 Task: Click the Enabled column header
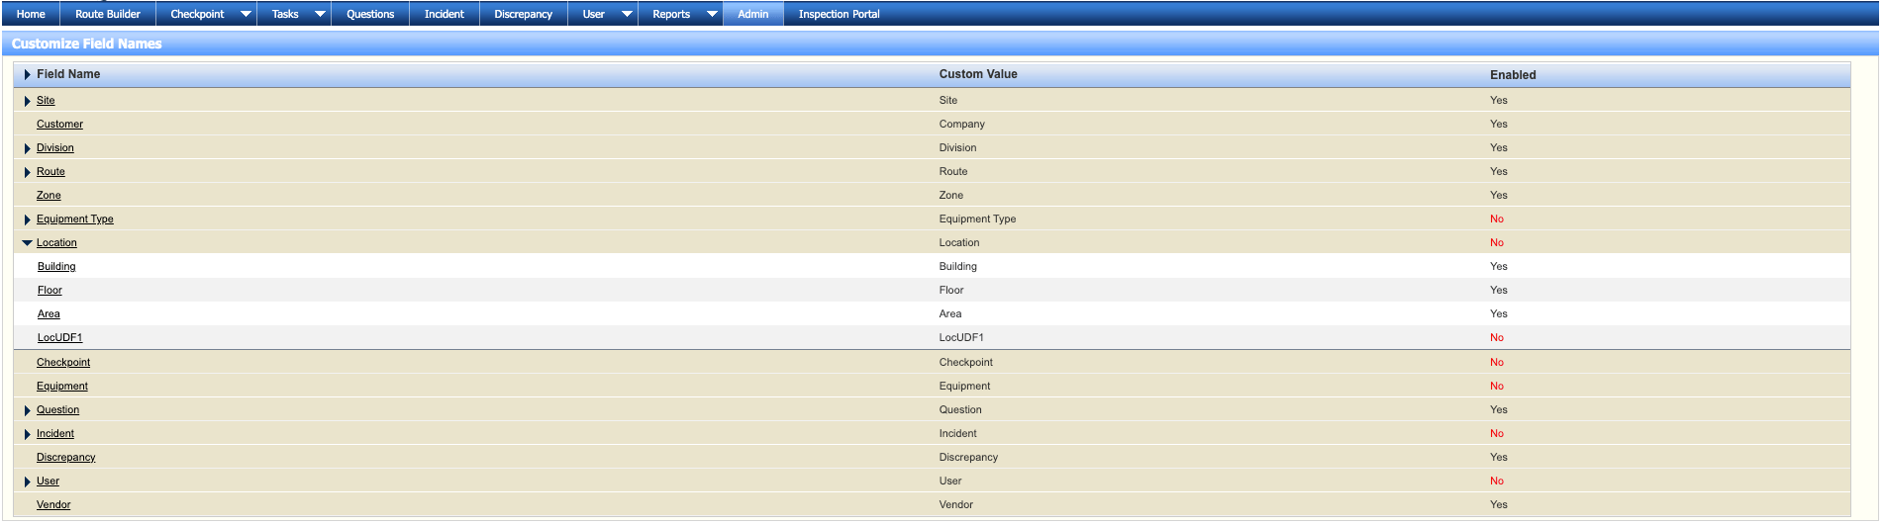[x=1513, y=75]
